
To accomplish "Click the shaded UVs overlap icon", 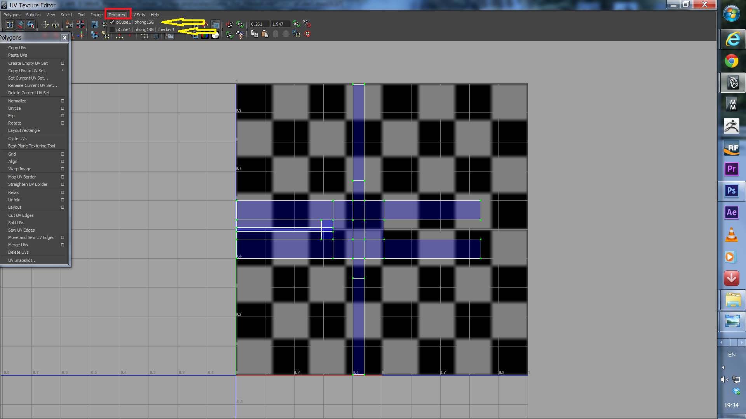I will [215, 24].
